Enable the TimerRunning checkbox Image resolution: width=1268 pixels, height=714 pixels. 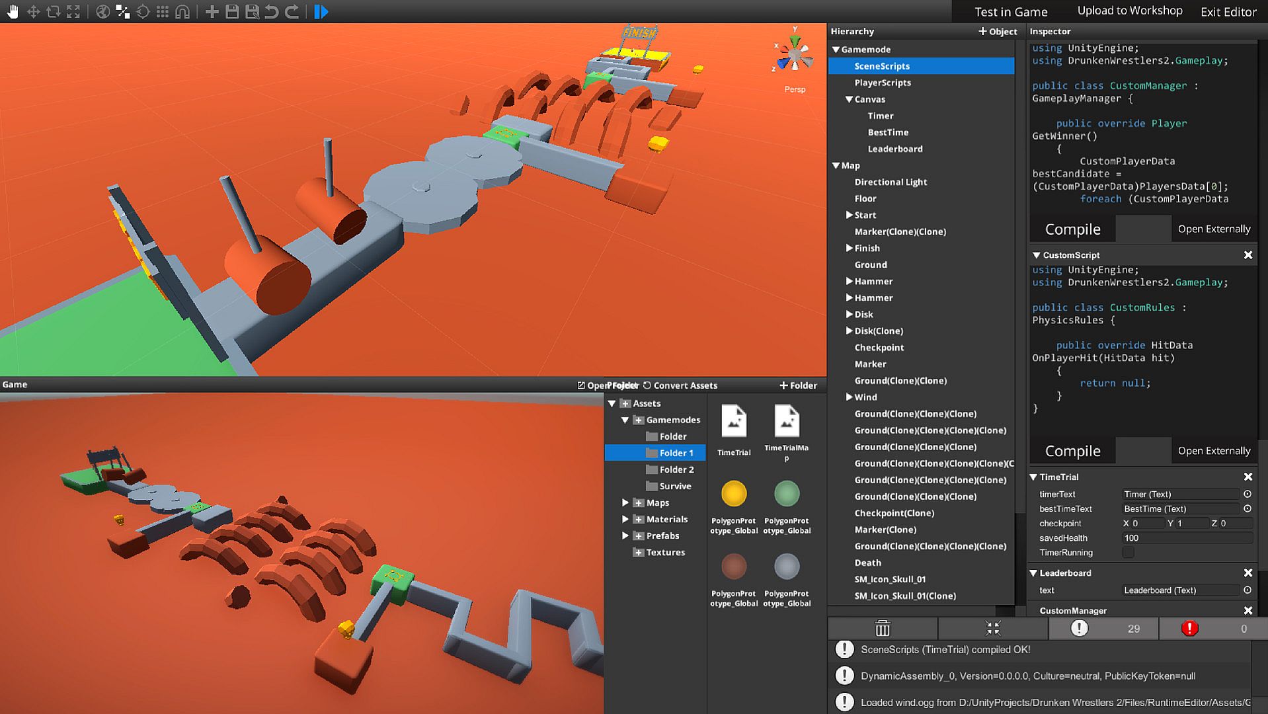1129,553
